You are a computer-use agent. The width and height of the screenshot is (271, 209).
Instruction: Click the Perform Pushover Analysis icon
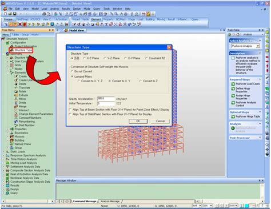pos(233,128)
